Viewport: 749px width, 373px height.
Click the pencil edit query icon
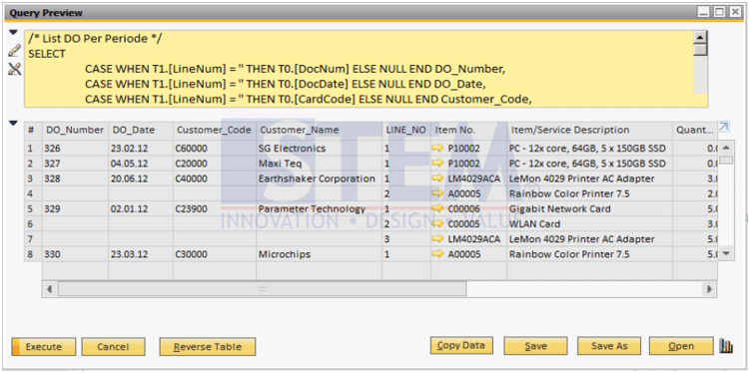coord(15,51)
